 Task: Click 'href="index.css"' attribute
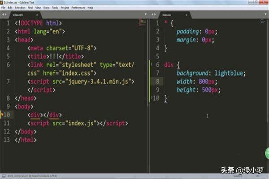pos(68,73)
